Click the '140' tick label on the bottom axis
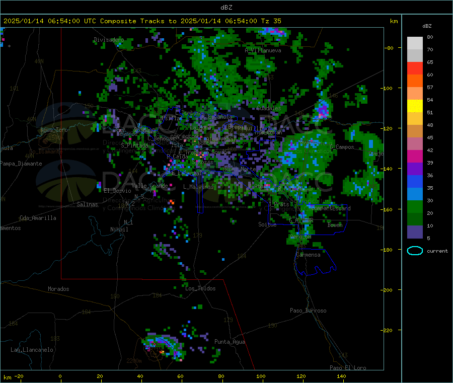This screenshot has height=383, width=453. coord(341,376)
